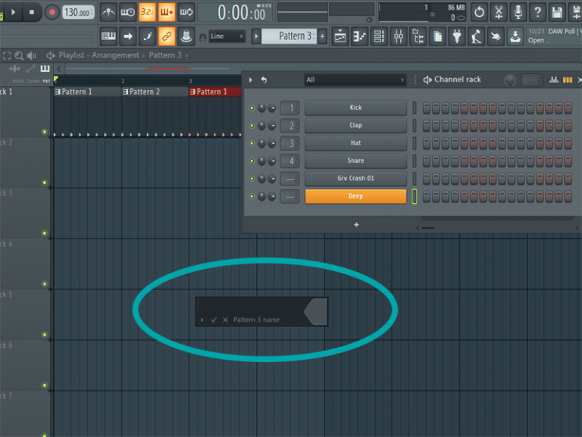Image resolution: width=582 pixels, height=437 pixels.
Task: Adjust the Hat channel volume knob
Action: pos(271,143)
